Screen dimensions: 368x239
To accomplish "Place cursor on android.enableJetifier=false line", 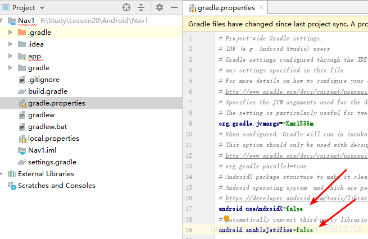I will tap(266, 230).
